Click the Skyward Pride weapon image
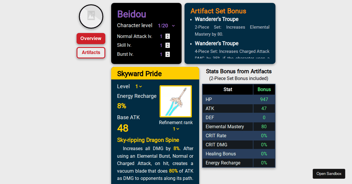Screen dimensions: 352x184 175,101
